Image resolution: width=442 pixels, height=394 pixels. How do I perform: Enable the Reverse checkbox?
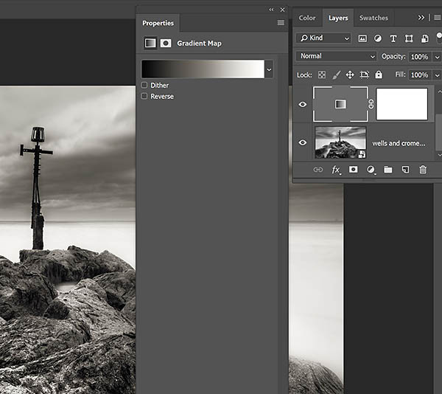tap(144, 97)
